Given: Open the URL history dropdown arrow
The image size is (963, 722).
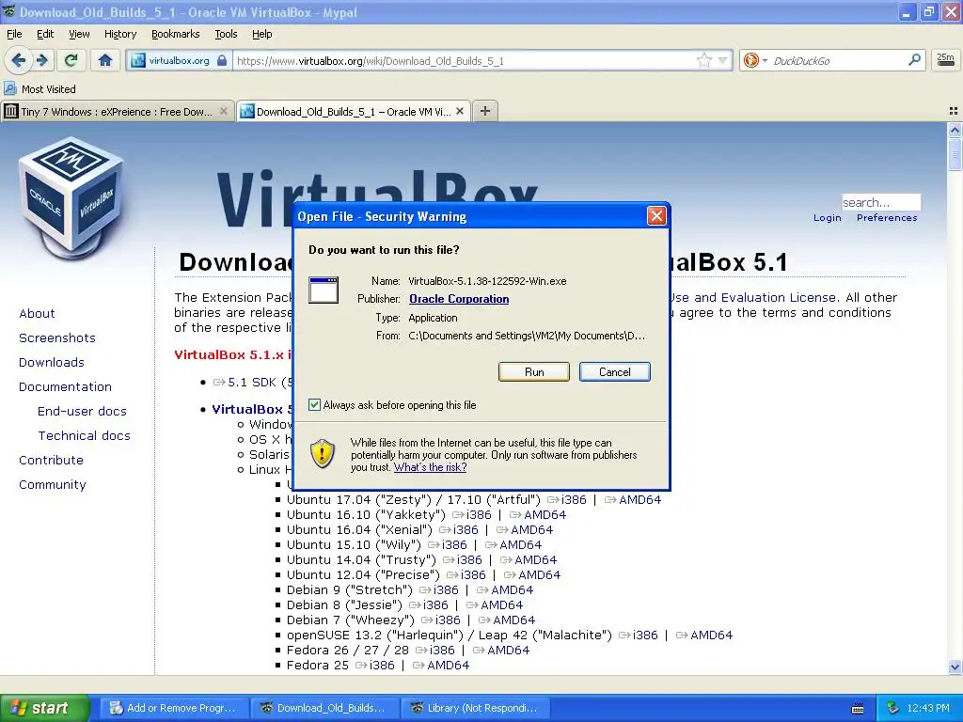Looking at the screenshot, I should 723,60.
